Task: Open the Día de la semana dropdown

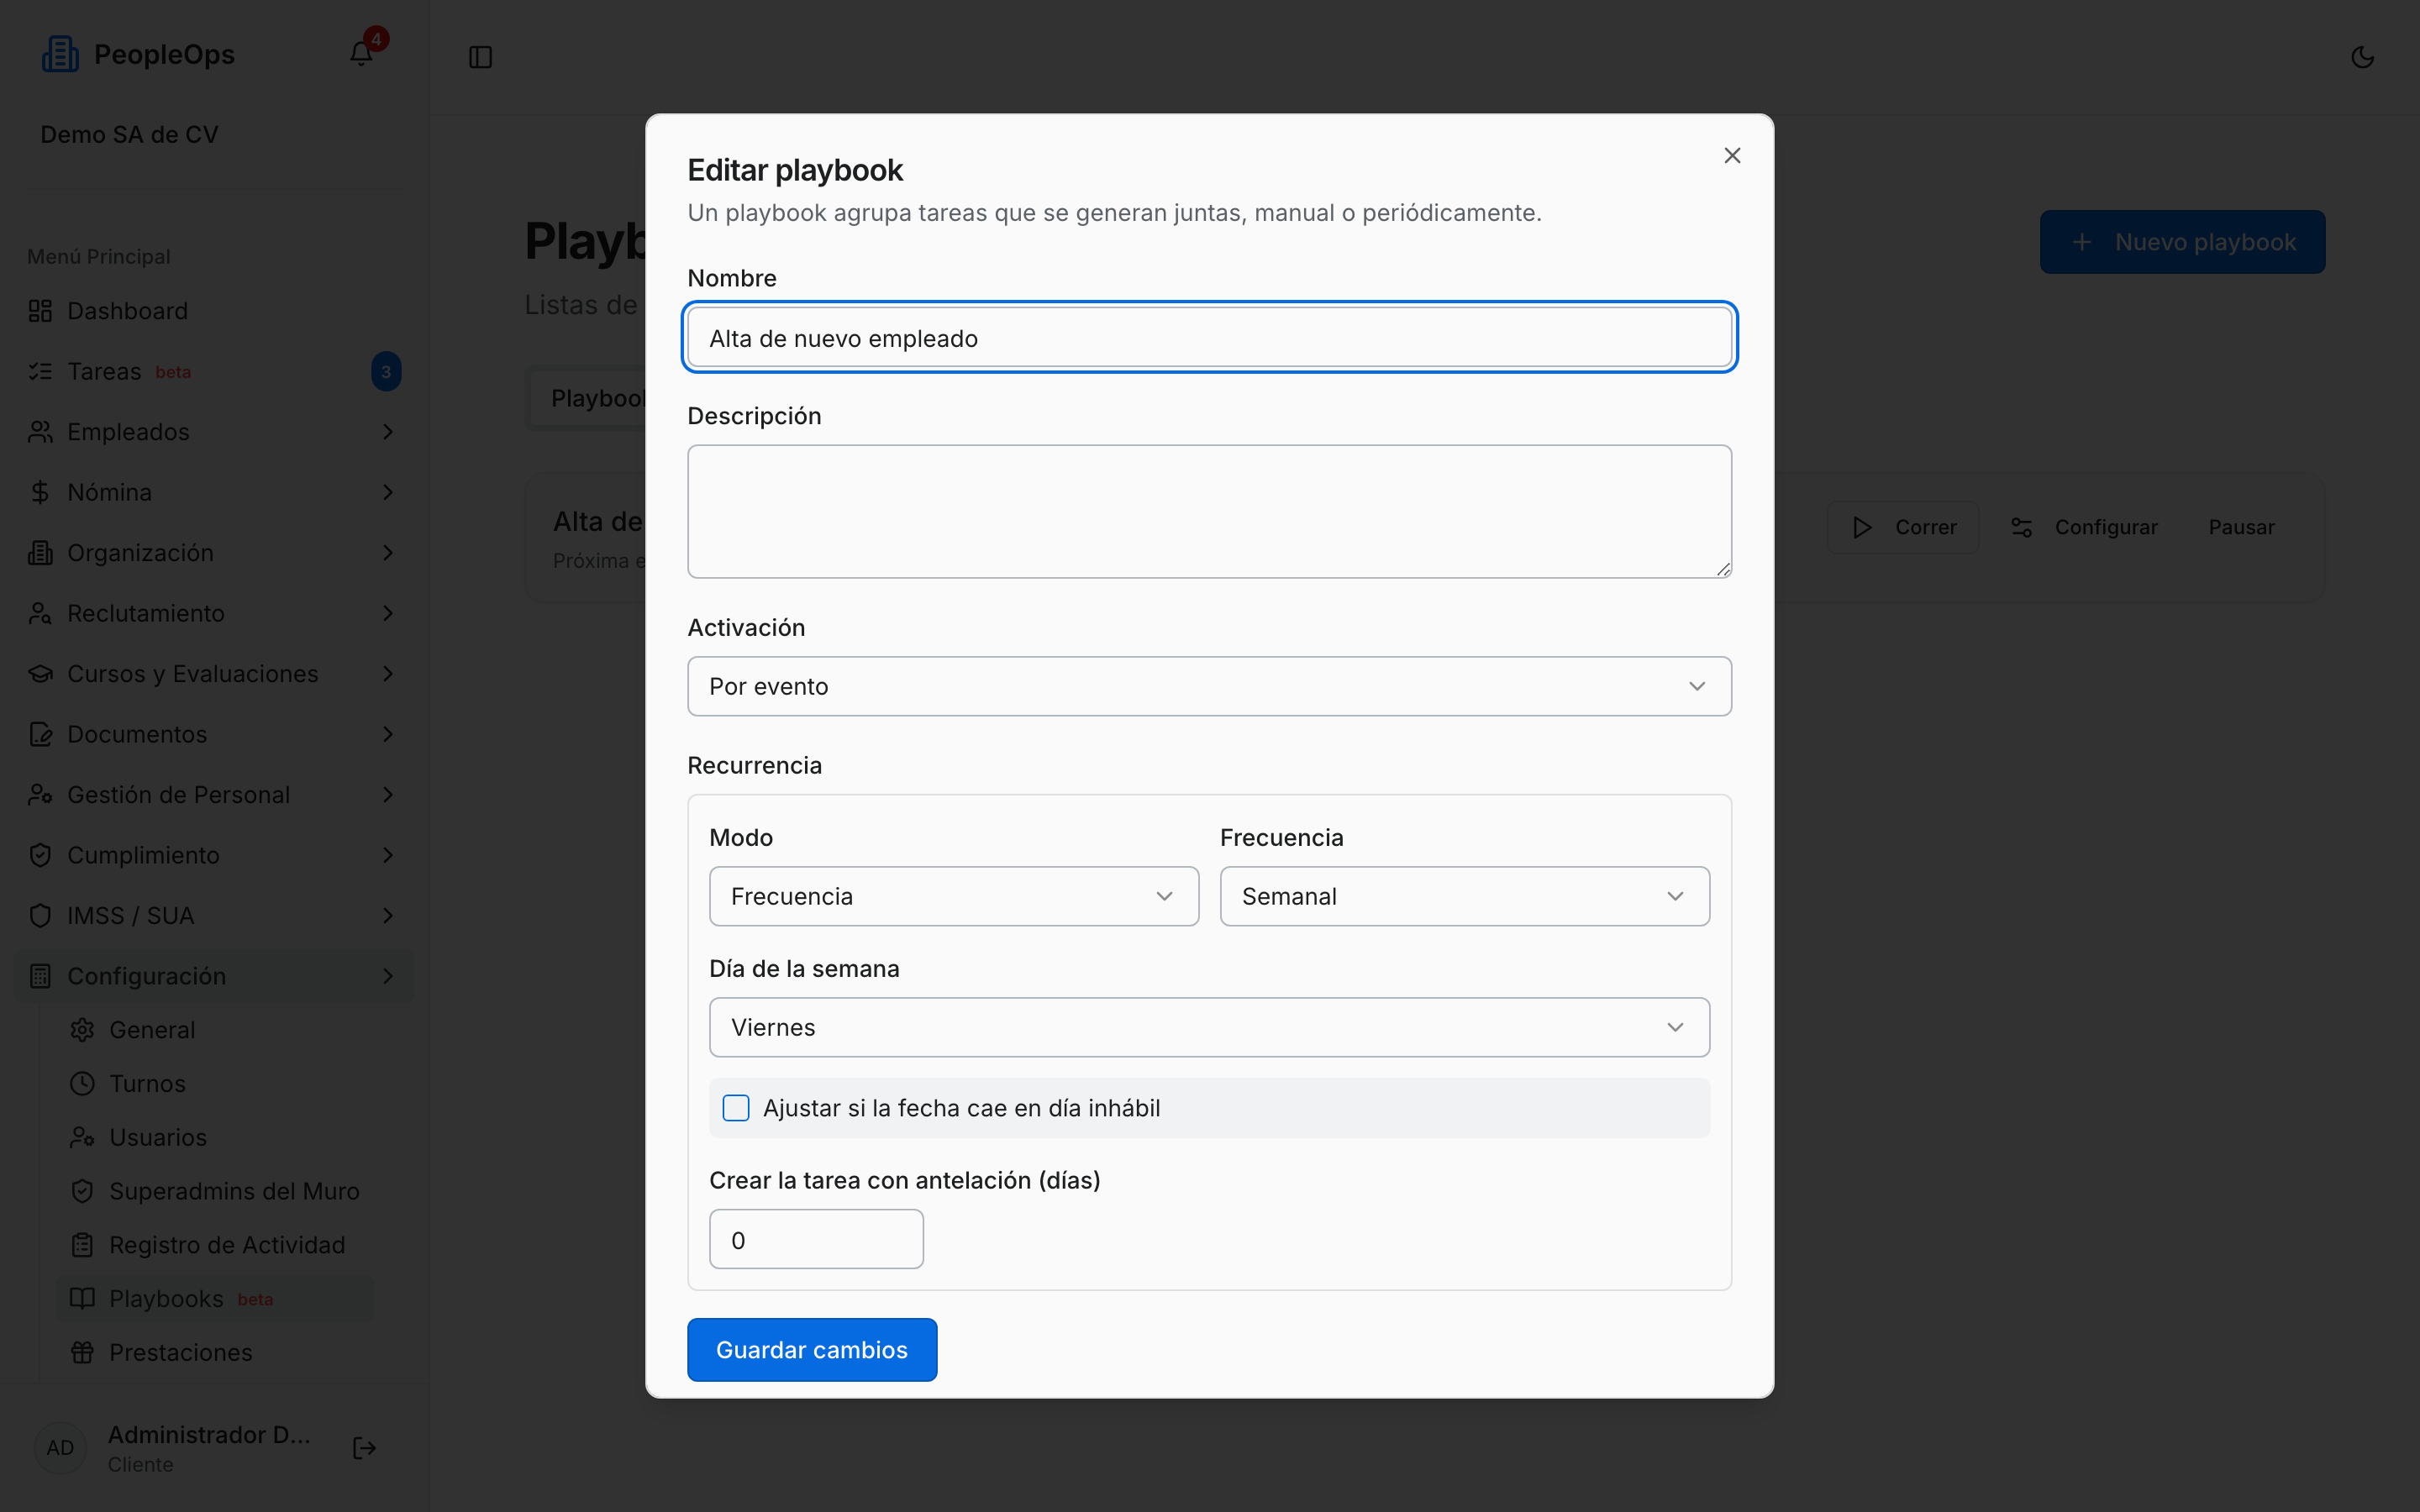Action: point(1209,1027)
